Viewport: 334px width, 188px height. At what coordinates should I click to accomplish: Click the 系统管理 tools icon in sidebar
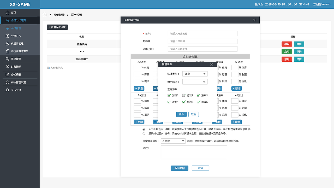tap(7, 59)
